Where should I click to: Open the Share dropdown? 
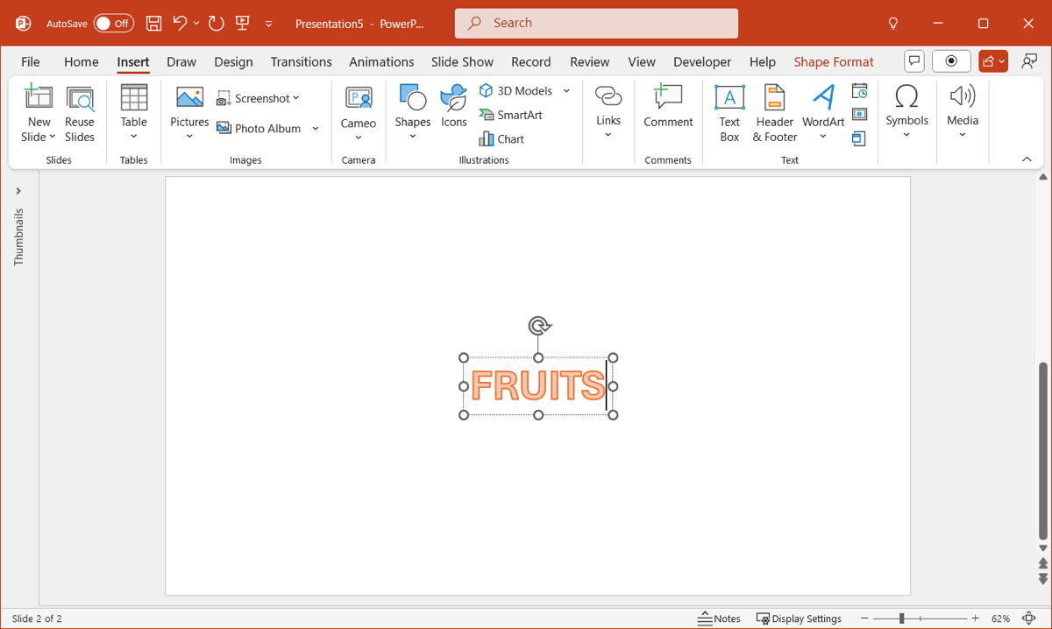pyautogui.click(x=993, y=60)
